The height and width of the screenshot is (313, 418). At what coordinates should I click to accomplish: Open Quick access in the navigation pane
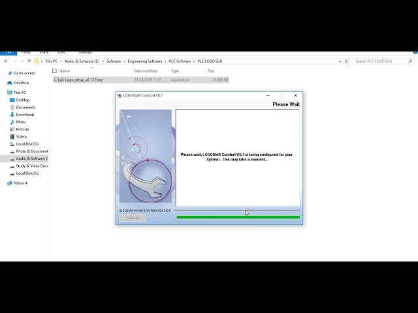(24, 73)
